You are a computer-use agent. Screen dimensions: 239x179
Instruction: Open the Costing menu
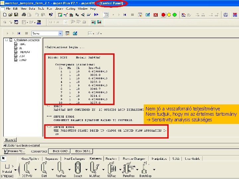click(x=70, y=9)
